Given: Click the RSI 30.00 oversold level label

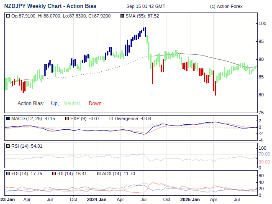Looking at the screenshot, I should coord(264,162).
